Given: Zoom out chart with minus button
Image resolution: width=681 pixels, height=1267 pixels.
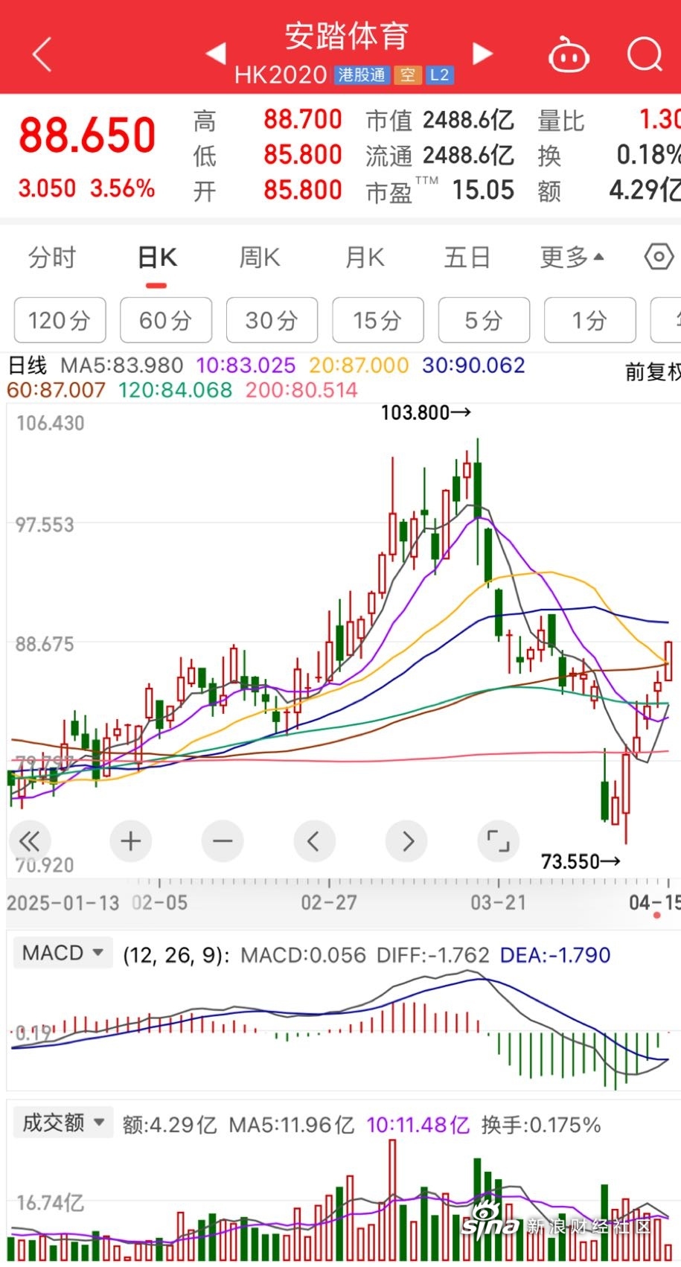Looking at the screenshot, I should [x=223, y=841].
